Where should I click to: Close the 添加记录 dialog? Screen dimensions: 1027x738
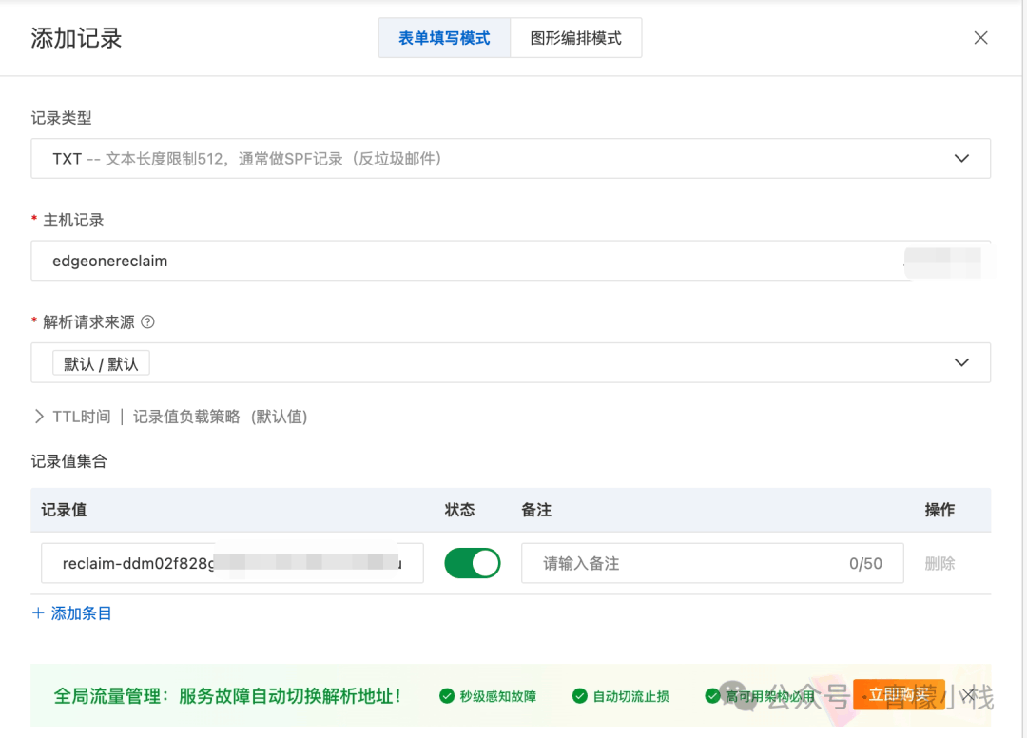(980, 38)
